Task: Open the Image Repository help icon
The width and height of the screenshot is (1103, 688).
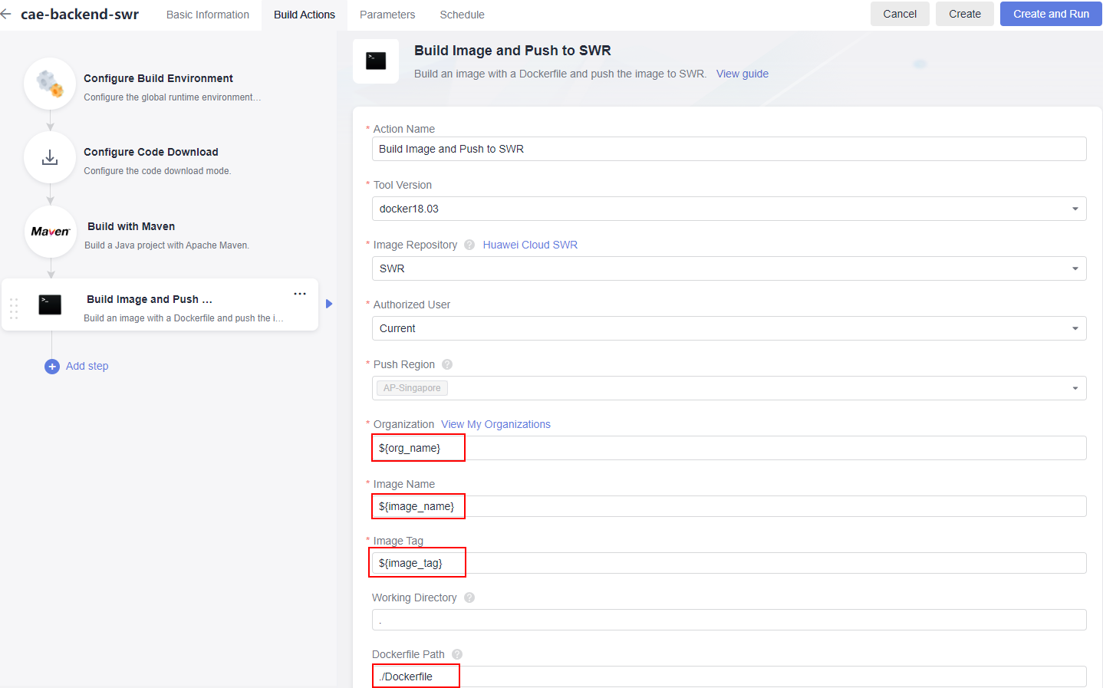Action: (x=469, y=245)
